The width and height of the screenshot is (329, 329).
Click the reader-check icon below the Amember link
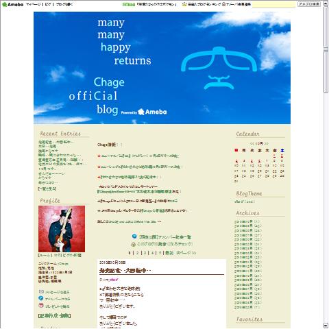coord(134,244)
